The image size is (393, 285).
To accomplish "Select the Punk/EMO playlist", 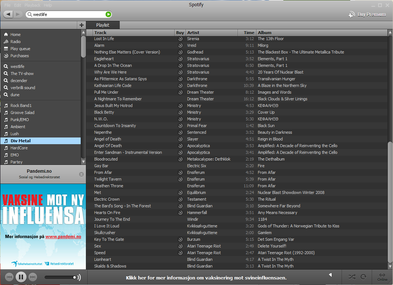I will click(20, 119).
